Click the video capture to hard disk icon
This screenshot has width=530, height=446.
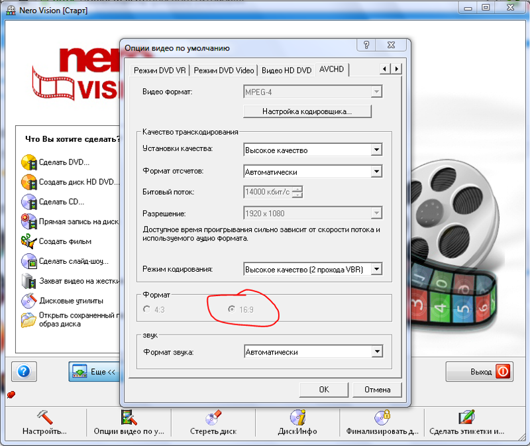[29, 280]
